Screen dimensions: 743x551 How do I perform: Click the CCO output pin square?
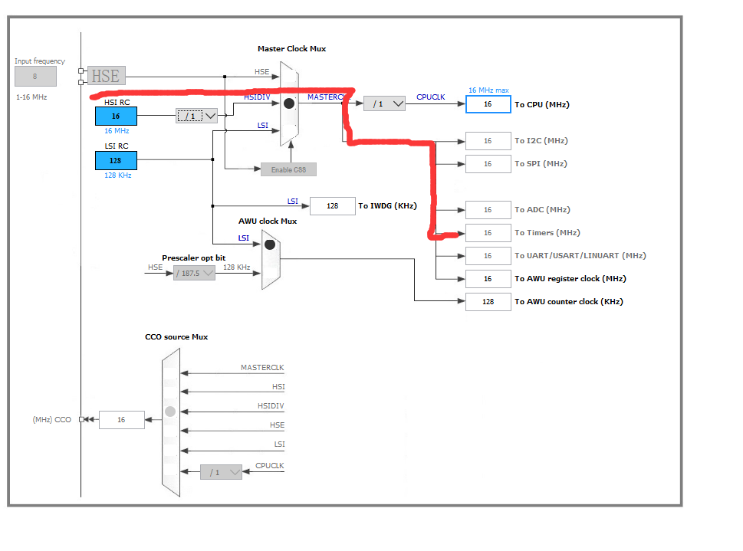(81, 419)
